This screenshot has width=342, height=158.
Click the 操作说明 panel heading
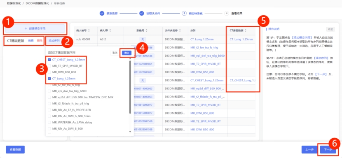274,29
